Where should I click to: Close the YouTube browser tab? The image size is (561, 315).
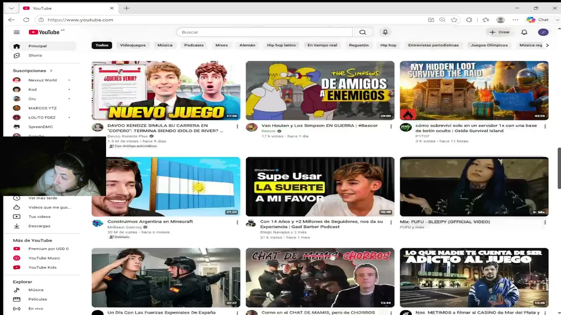click(112, 8)
